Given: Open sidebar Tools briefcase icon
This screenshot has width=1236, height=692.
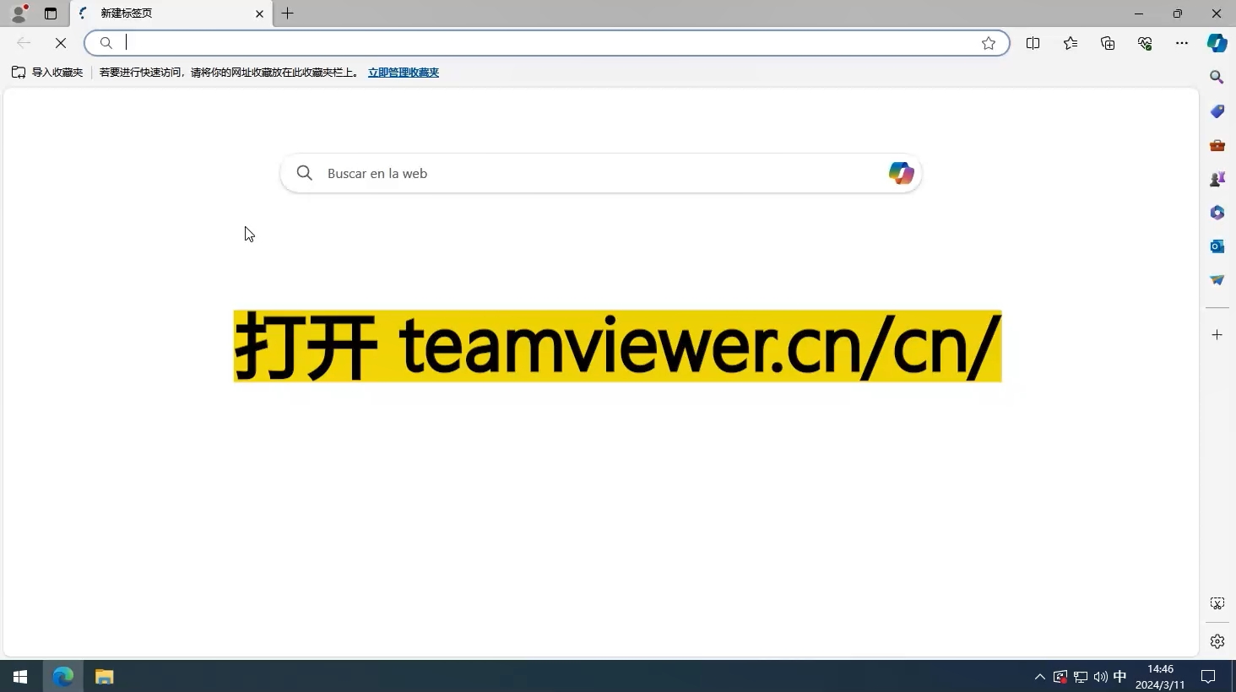Looking at the screenshot, I should (1217, 145).
